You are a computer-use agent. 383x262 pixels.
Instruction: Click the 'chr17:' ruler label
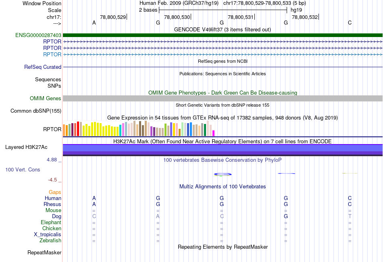click(54, 17)
